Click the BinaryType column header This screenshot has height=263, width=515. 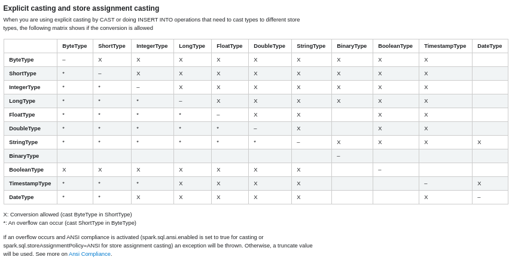click(x=352, y=46)
